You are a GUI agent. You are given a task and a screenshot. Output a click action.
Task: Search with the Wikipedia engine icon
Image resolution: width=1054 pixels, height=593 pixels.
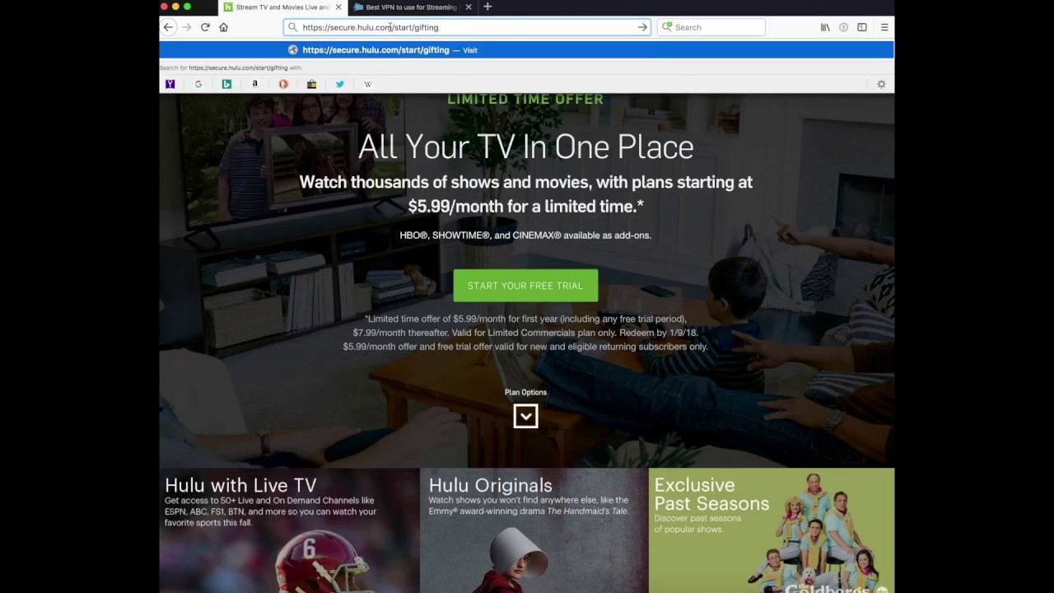pos(368,84)
